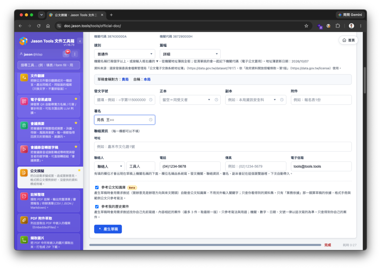
Task: Toggle favorite star on 公文撰擬
Action: (x=79, y=170)
